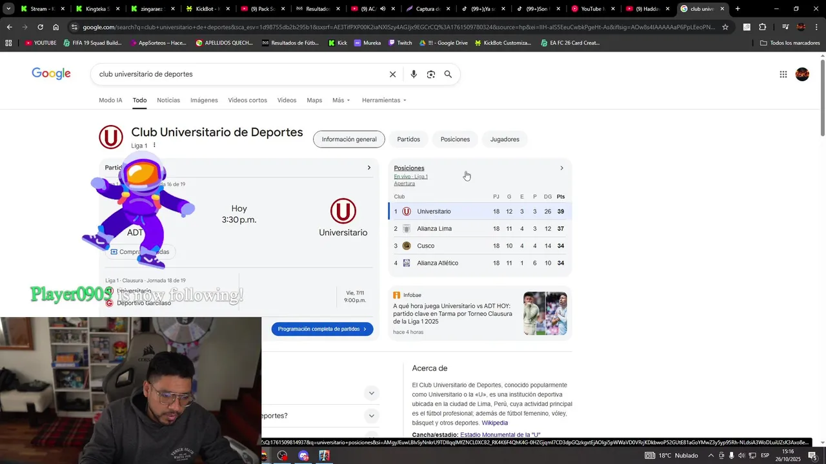
Task: Expand the 'eportes?' question chevron
Action: pos(371,416)
